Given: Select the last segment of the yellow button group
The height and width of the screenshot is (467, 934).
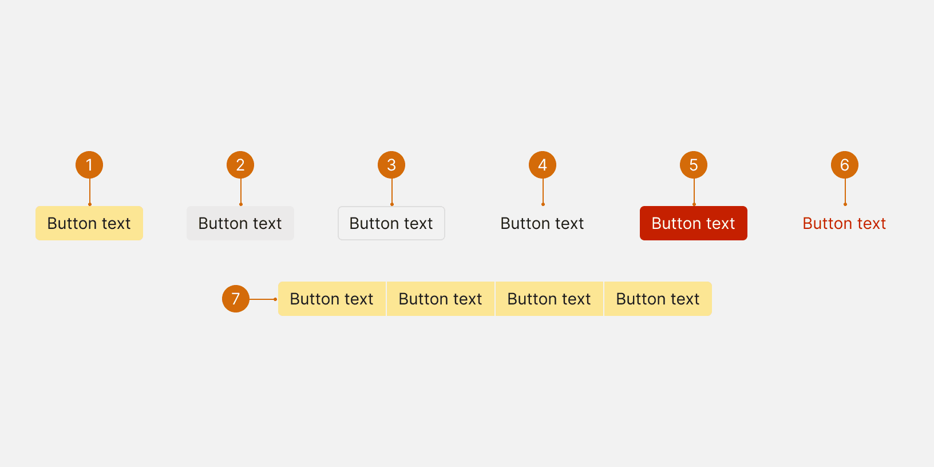Looking at the screenshot, I should click(658, 299).
